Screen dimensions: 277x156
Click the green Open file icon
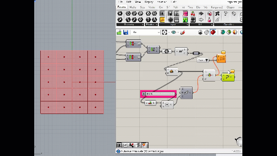pos(119,32)
